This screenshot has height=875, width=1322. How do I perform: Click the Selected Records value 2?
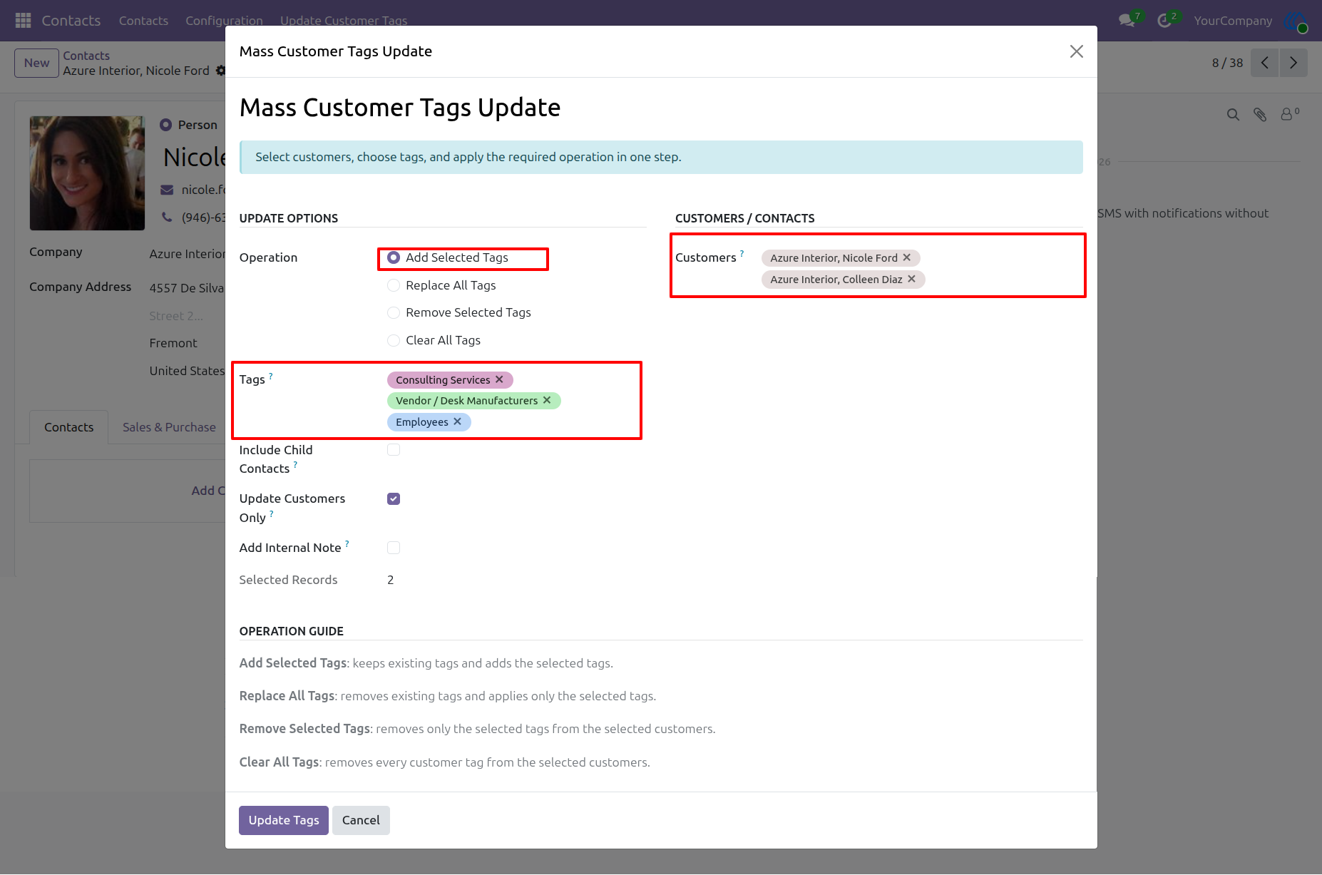391,580
